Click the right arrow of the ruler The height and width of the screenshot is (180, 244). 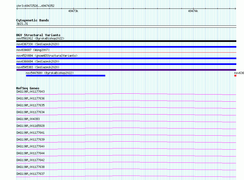pos(235,8)
